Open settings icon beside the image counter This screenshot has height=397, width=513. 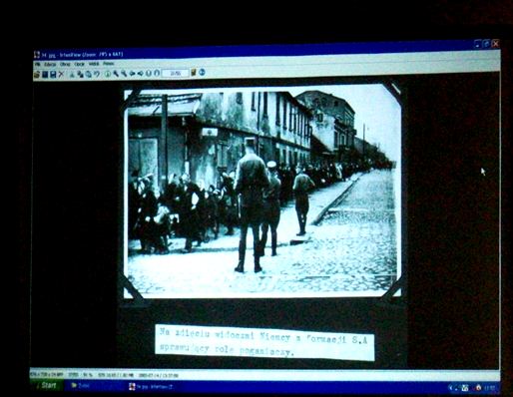click(x=194, y=73)
